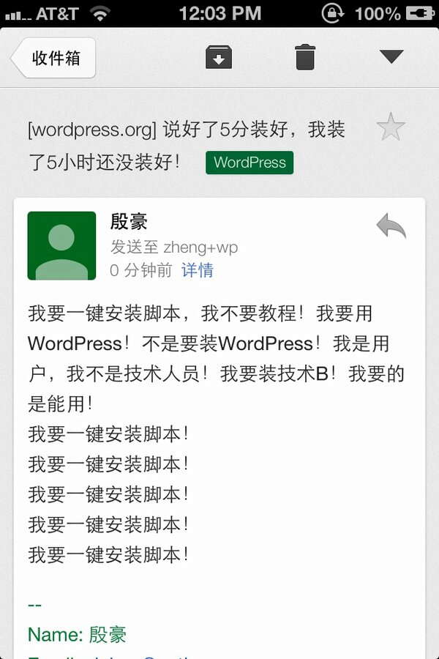Tap signature line Name: 殷豪
The image size is (439, 659).
tap(78, 635)
